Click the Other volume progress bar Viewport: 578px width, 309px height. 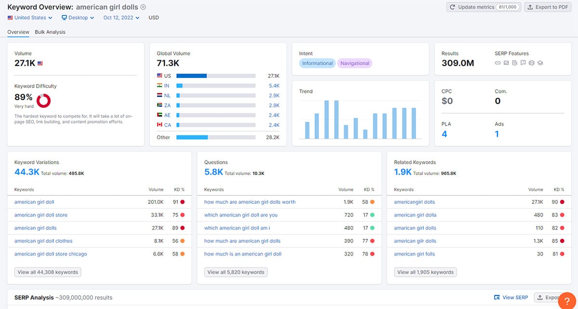[x=216, y=137]
